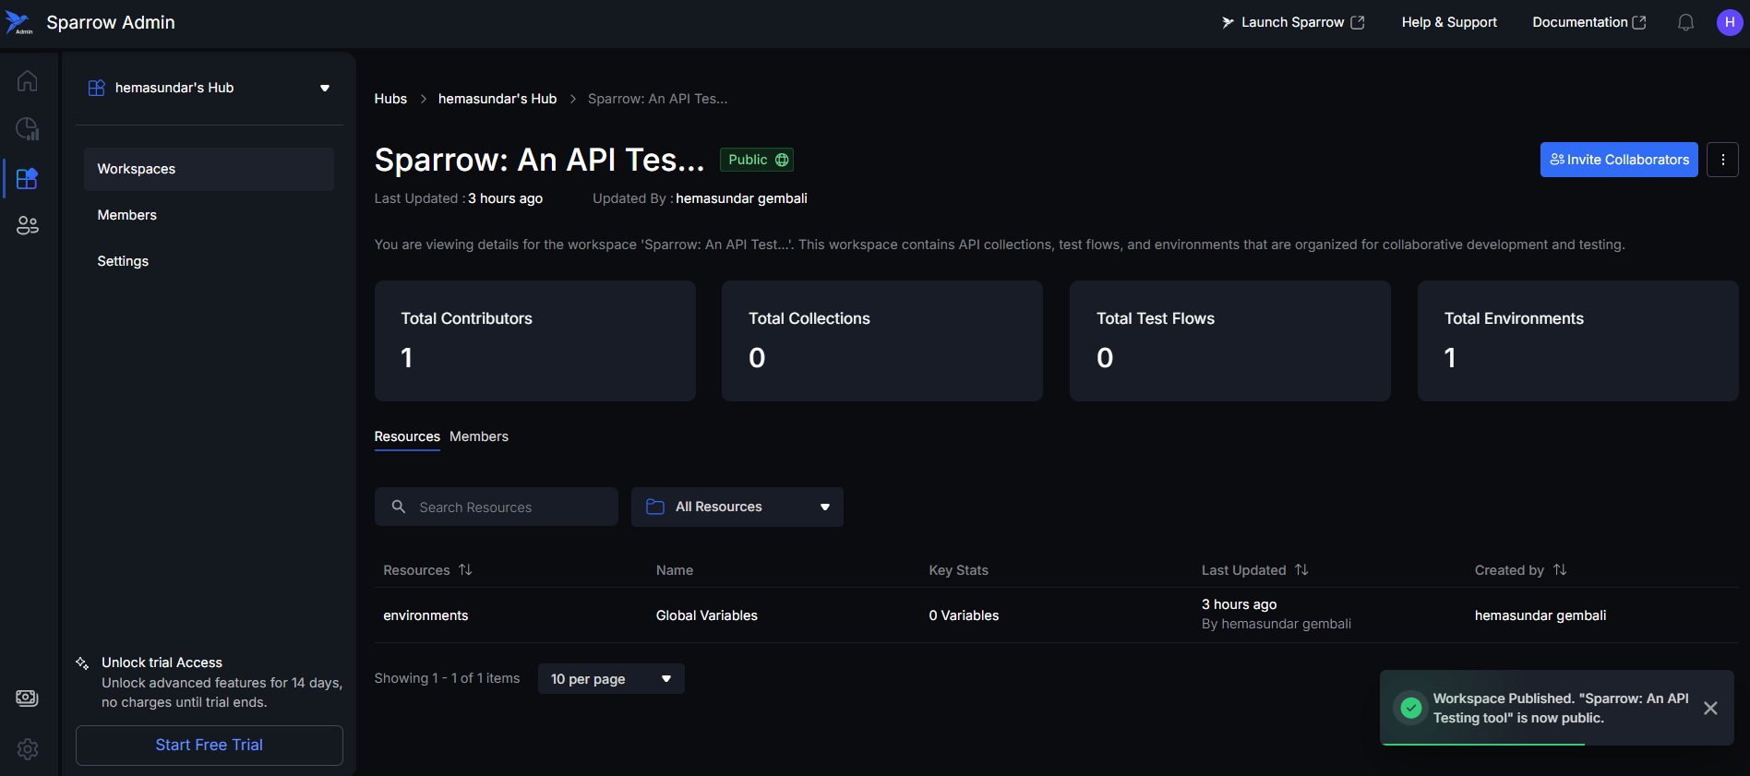1750x776 pixels.
Task: Dismiss the Workspace Published notification
Action: pos(1710,708)
